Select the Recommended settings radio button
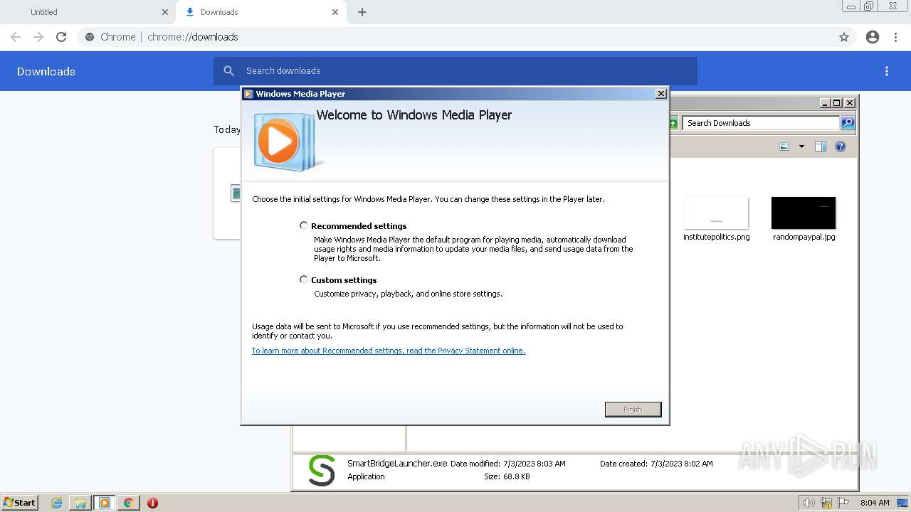 [304, 225]
